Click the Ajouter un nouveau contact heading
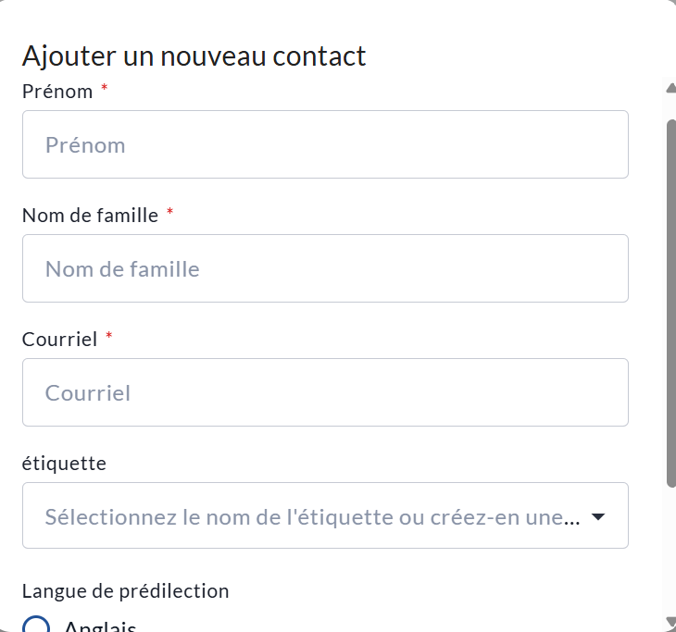676x632 pixels. point(194,56)
